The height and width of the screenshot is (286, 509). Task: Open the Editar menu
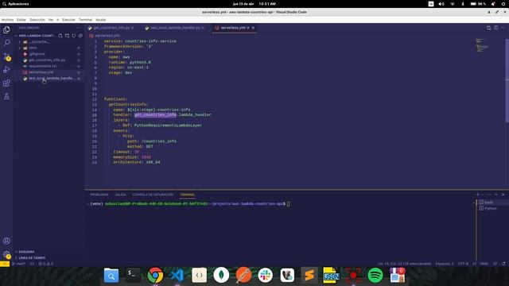(21, 20)
